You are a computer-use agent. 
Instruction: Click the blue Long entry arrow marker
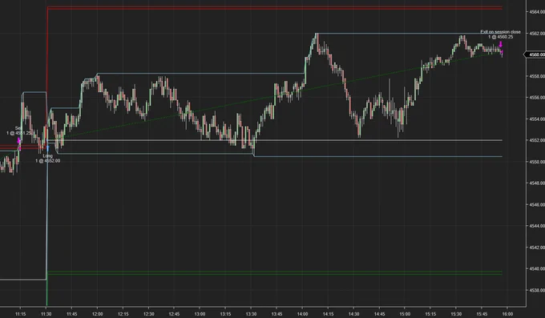click(47, 149)
